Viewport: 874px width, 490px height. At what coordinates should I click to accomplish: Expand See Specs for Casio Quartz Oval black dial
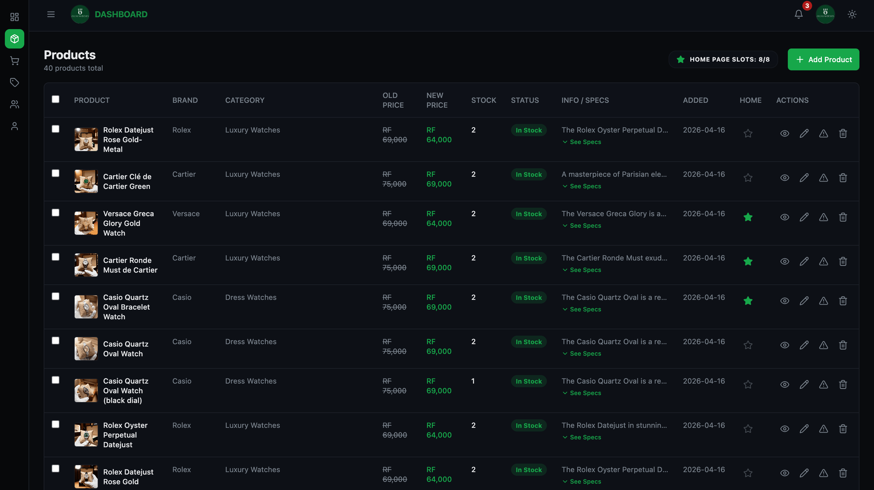tap(581, 393)
